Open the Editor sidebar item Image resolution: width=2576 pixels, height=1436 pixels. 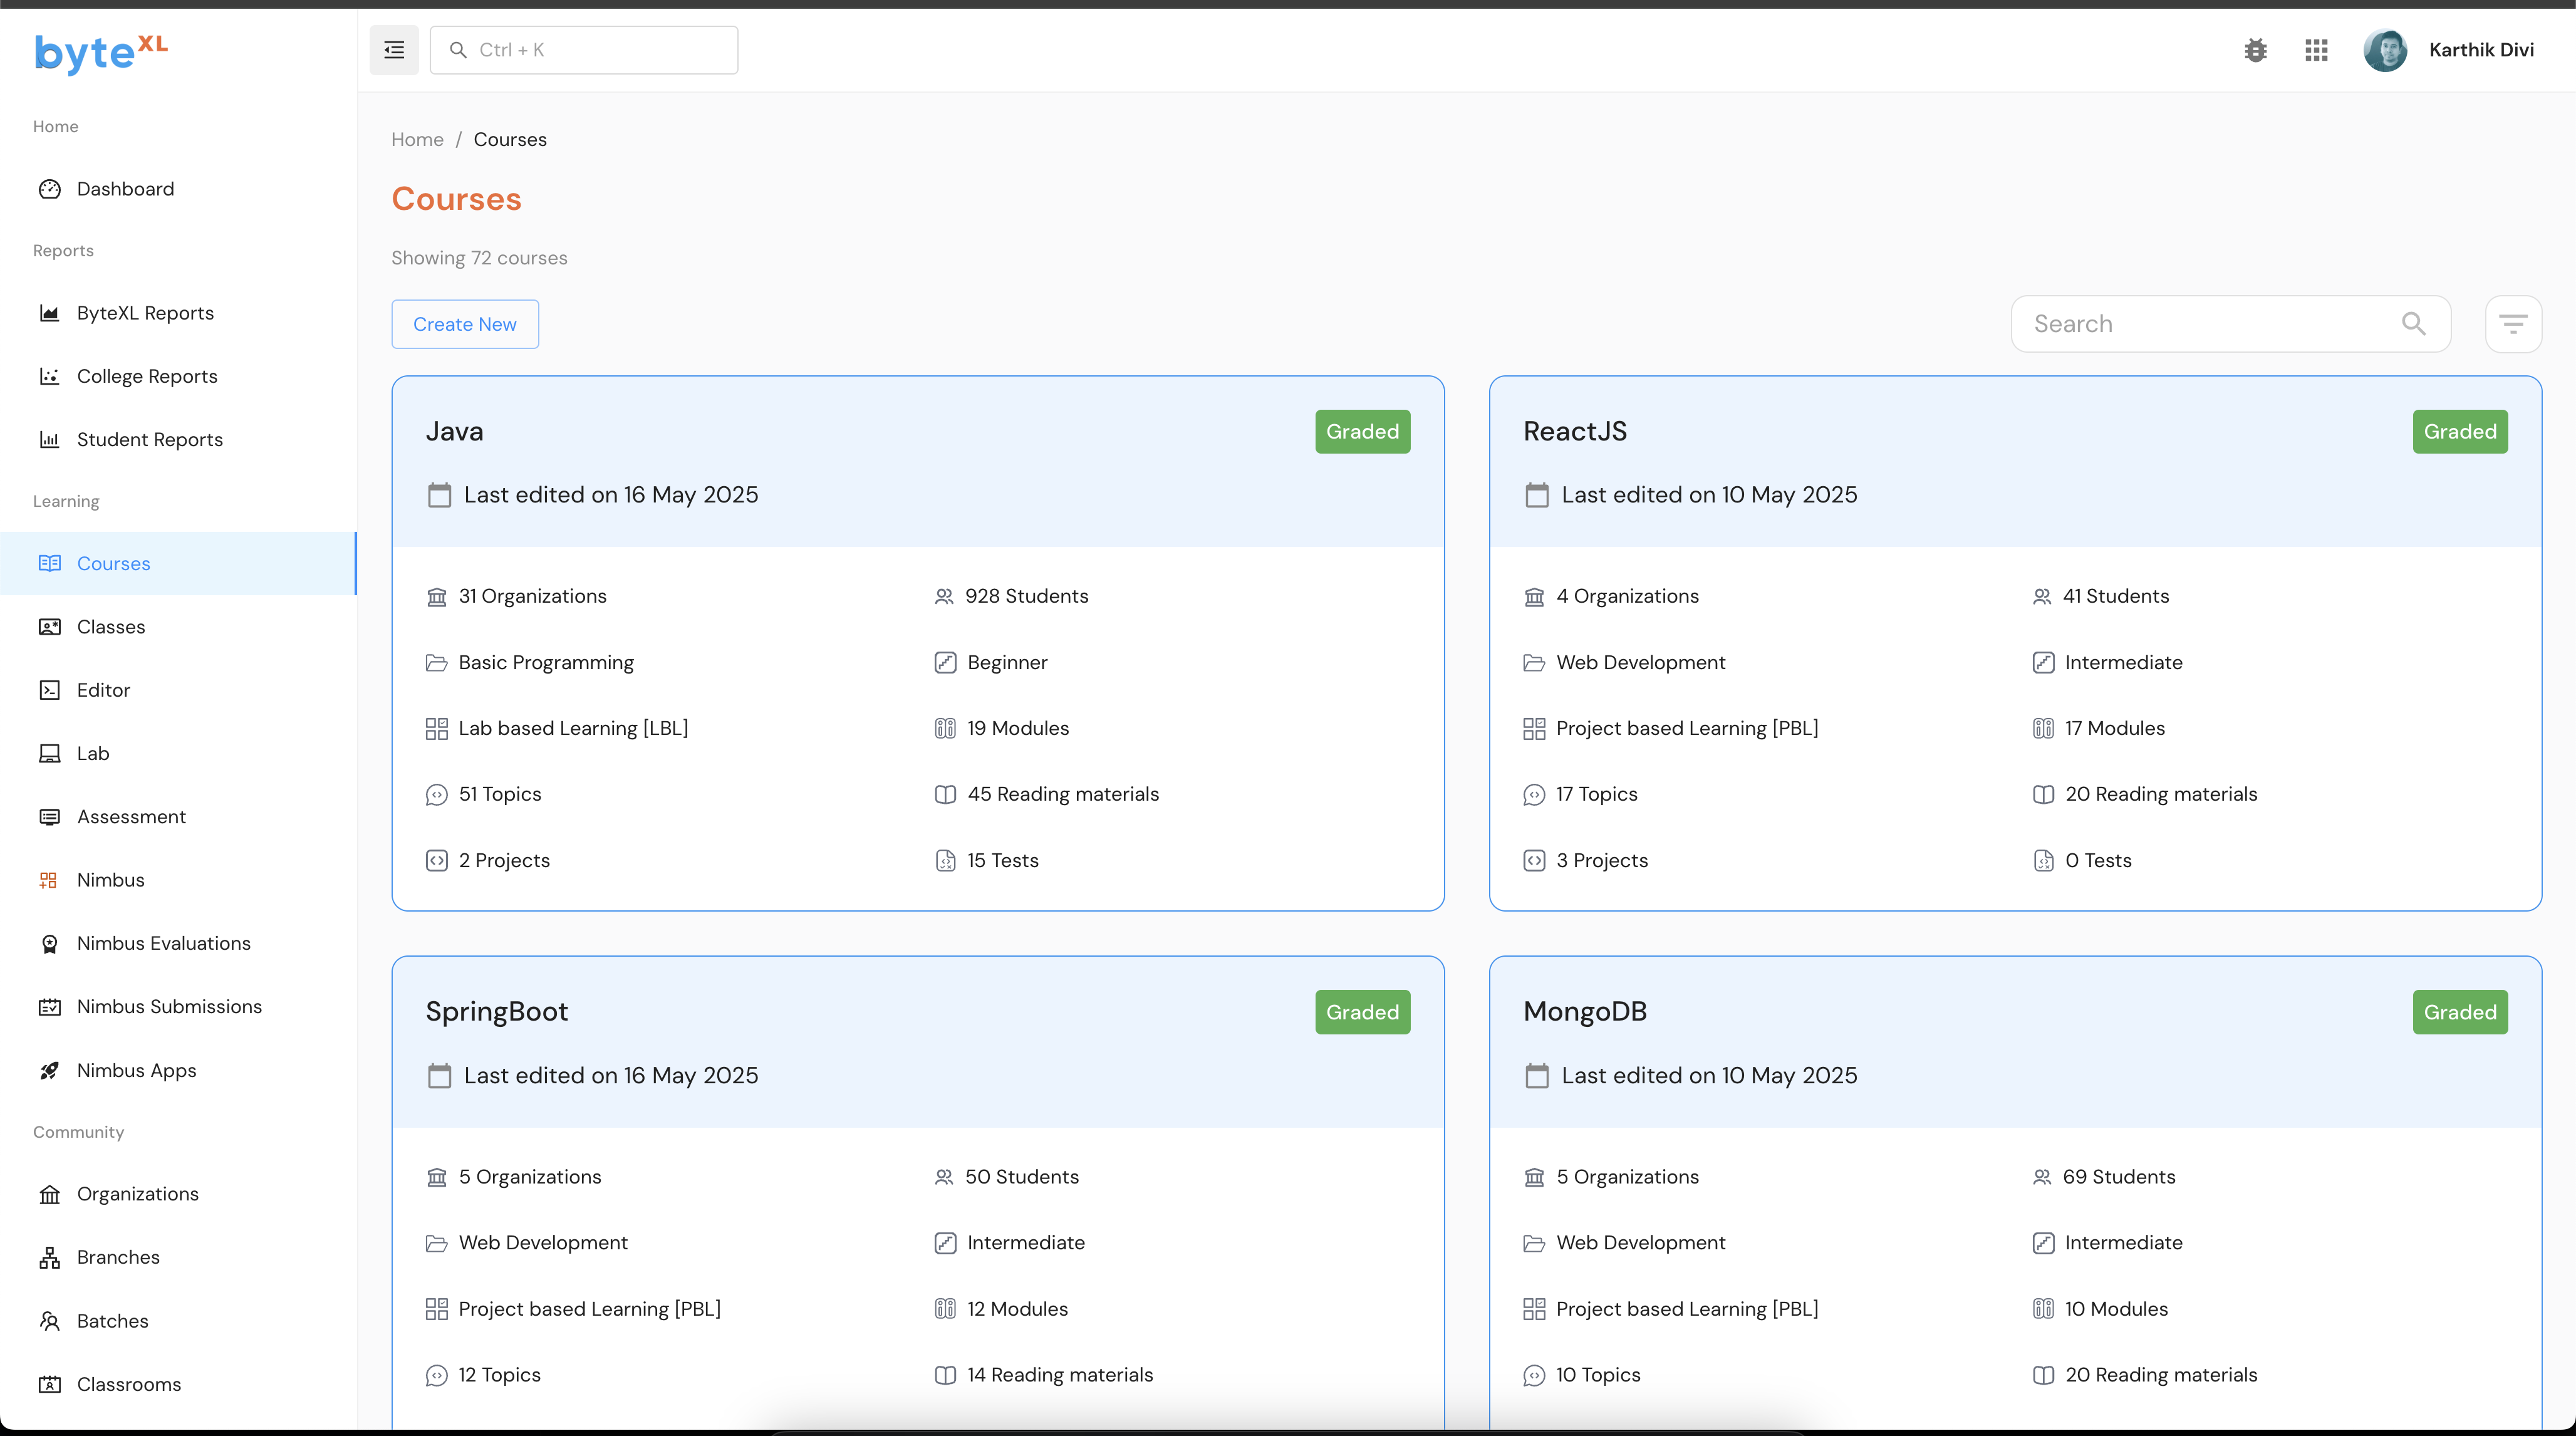[103, 690]
